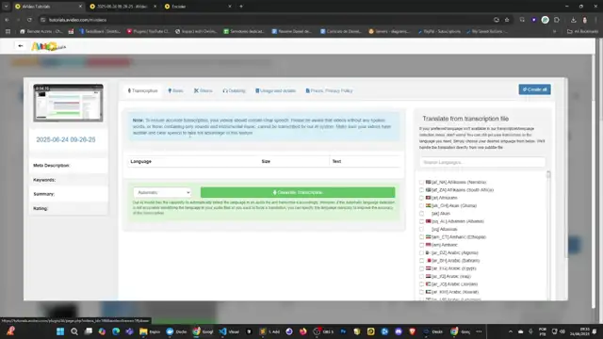Show hidden system tray icons chevron
Viewport: 603px width, 339px height.
pyautogui.click(x=511, y=331)
